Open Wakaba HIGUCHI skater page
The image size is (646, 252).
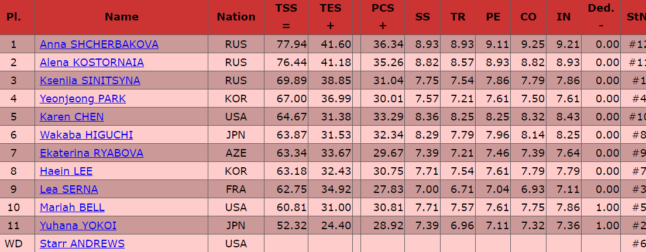click(x=86, y=135)
